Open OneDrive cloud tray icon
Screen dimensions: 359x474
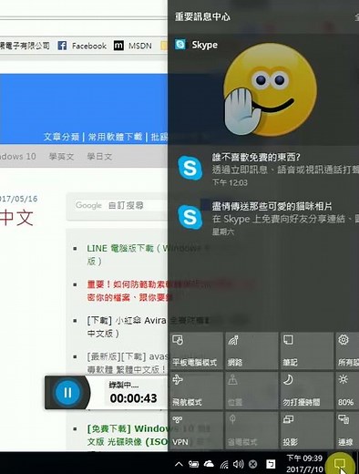pos(209,464)
